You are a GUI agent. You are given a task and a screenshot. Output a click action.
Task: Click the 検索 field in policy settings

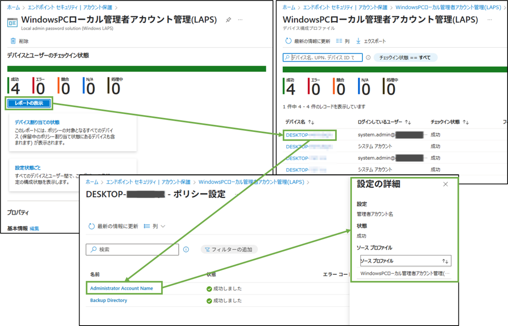pos(132,249)
